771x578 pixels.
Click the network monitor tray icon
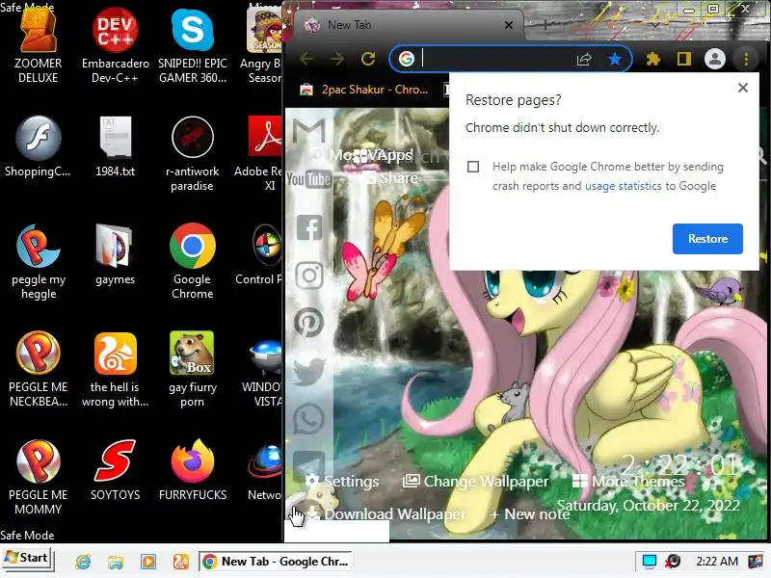pos(650,561)
